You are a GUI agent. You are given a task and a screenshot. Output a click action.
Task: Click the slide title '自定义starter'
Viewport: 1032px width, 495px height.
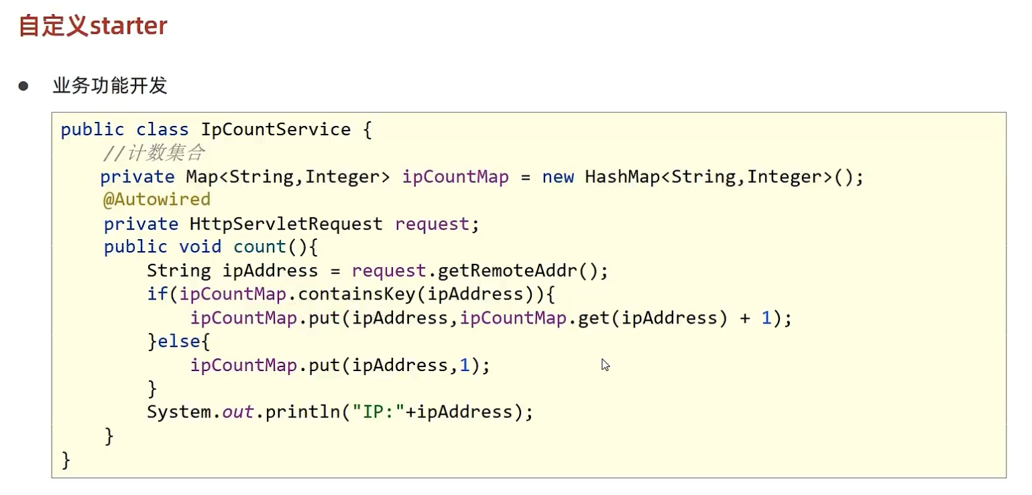coord(93,26)
